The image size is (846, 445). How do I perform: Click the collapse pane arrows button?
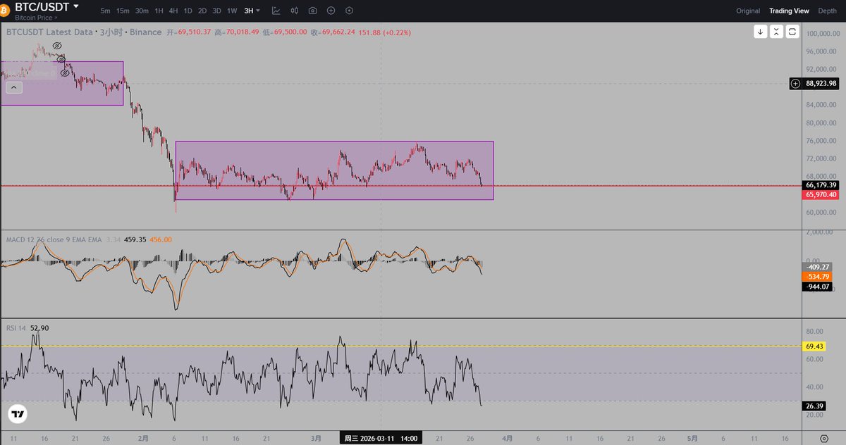(776, 32)
